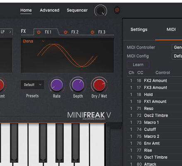The height and width of the screenshot is (166, 182).
Task: Select the FX1 Amount row, CC 19
Action: click(154, 101)
